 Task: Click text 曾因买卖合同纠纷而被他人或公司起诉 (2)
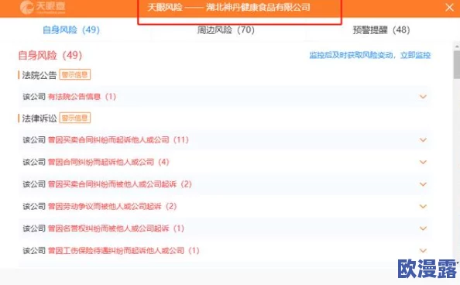(120, 184)
